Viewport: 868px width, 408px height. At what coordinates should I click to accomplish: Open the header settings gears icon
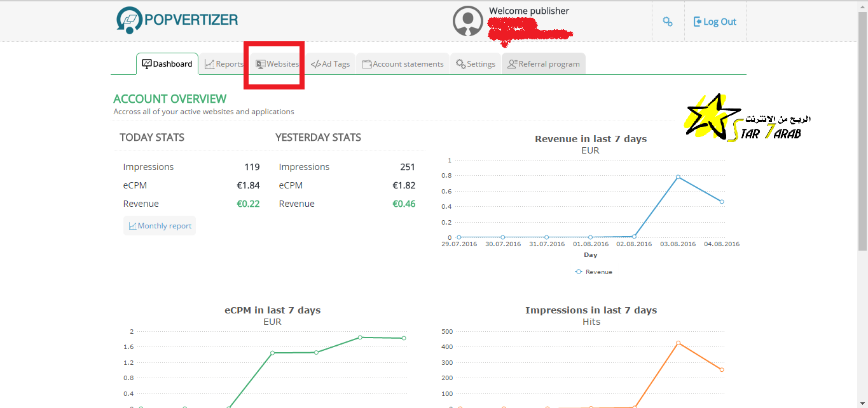coord(668,22)
